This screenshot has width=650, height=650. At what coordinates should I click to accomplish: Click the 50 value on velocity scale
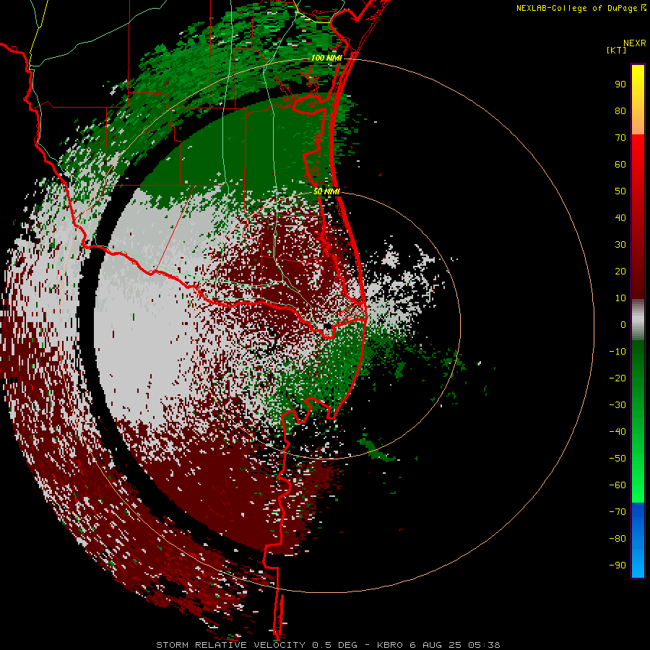(620, 191)
